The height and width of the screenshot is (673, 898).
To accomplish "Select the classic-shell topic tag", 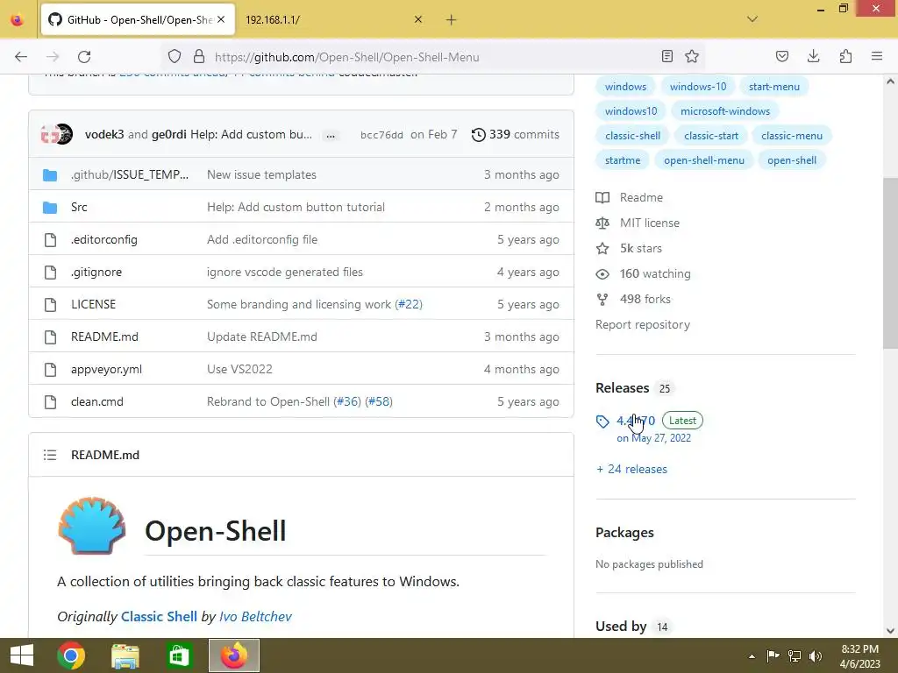I will click(632, 136).
